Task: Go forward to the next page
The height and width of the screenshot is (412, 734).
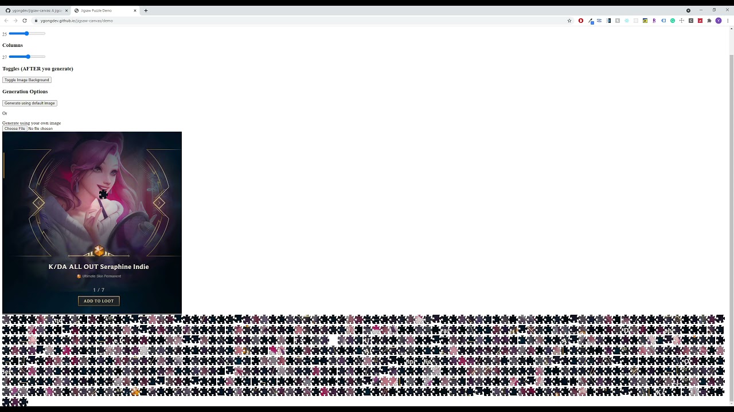Action: (15, 21)
